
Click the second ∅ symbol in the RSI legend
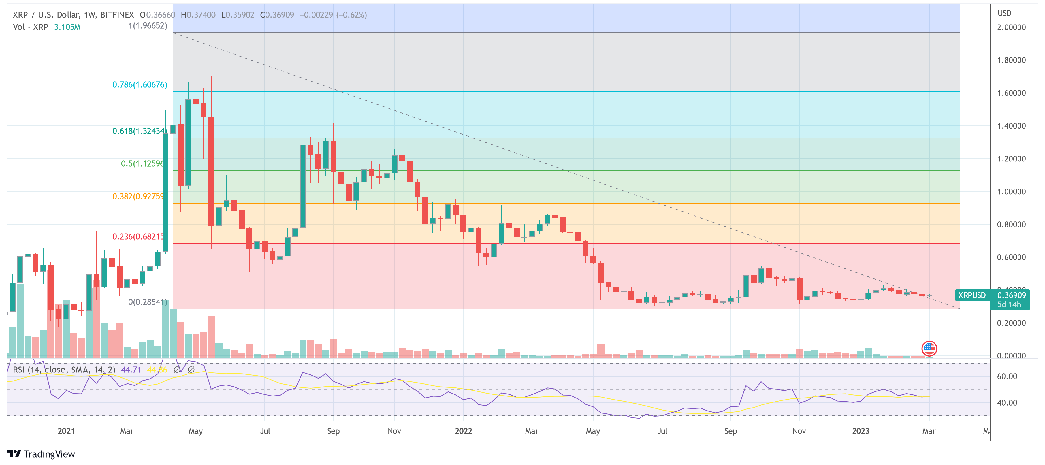pyautogui.click(x=191, y=370)
